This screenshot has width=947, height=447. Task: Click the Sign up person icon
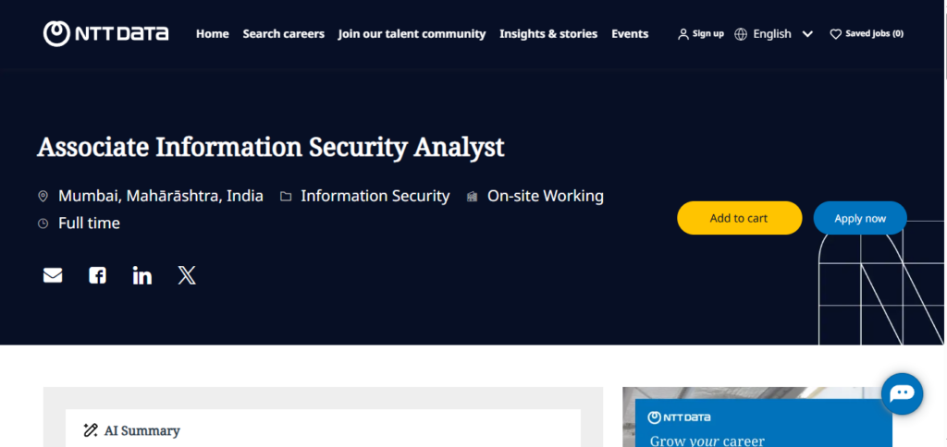[x=683, y=34]
